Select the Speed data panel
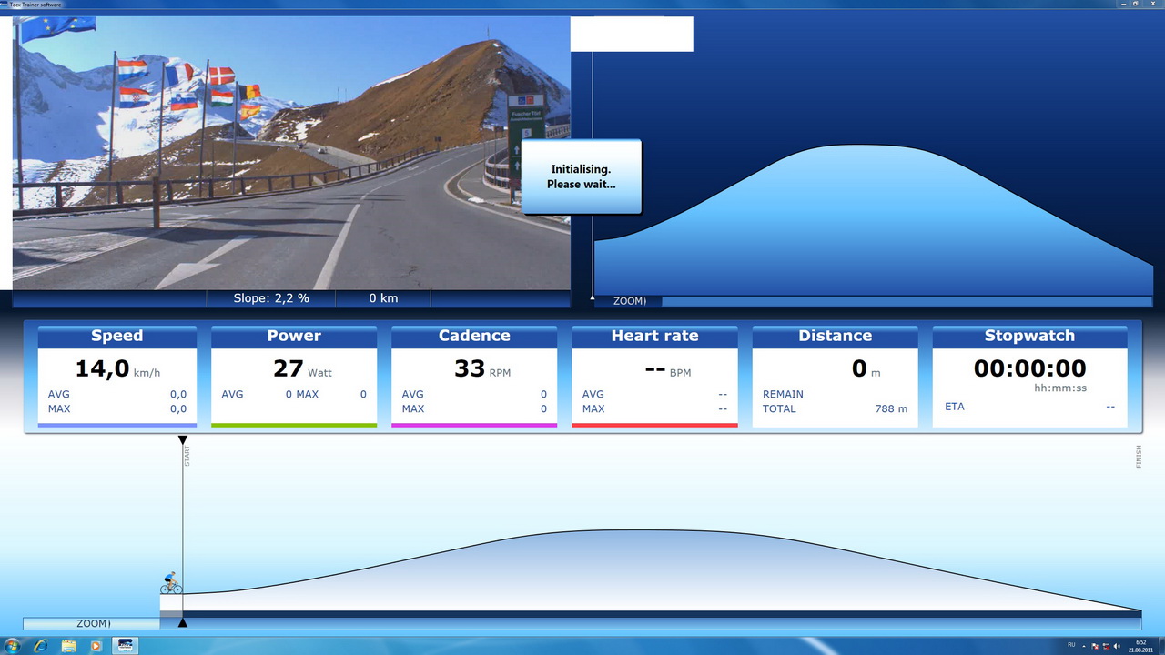1165x655 pixels. point(116,376)
